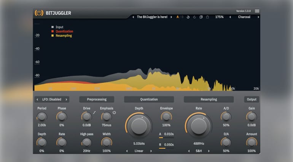Click the Preprocessing section header
The width and height of the screenshot is (293, 162).
97,99
